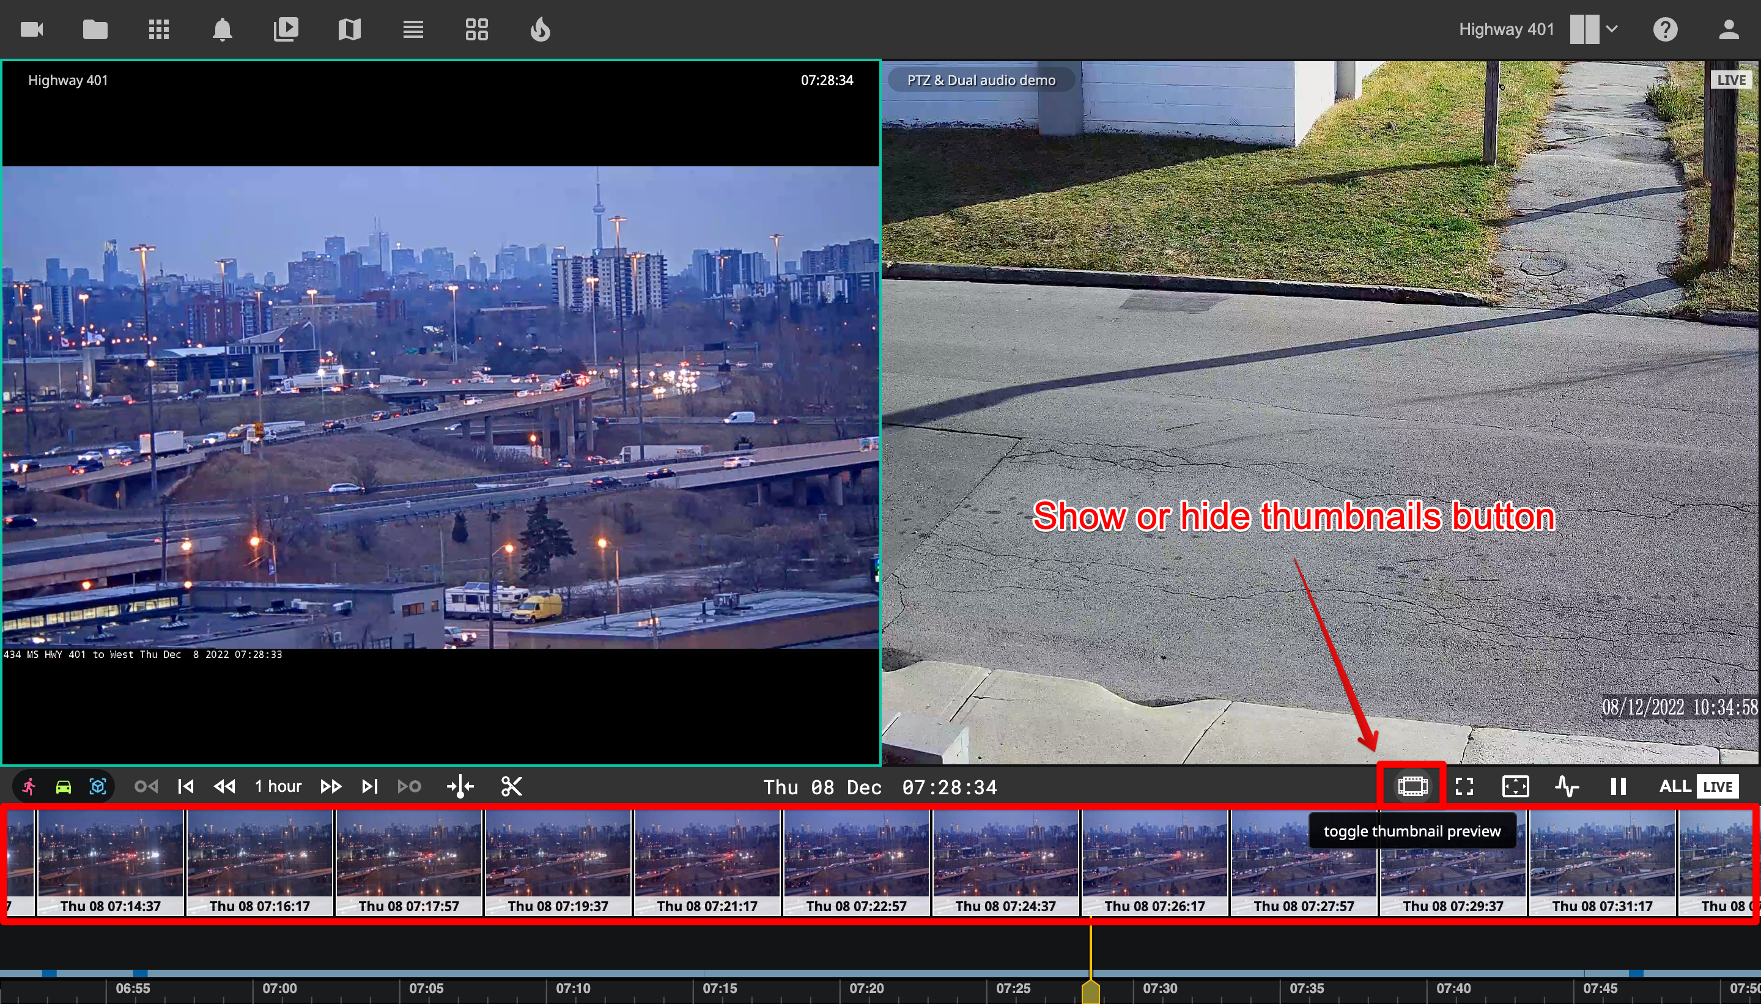Viewport: 1761px width, 1004px height.
Task: Open the map view icon
Action: pos(350,29)
